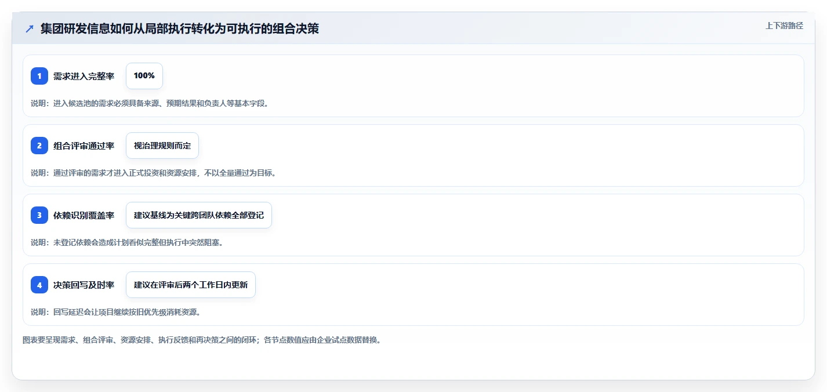
Task: Click the 视治理规则而定 value pill
Action: click(162, 146)
